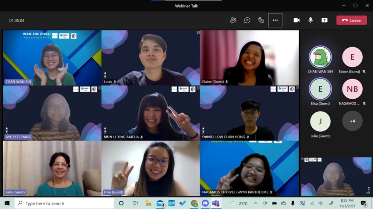Click NAGAMOS CHYRVEL GWYN BARTOLOME video tile
Screen dimensions: 373x209
point(249,168)
